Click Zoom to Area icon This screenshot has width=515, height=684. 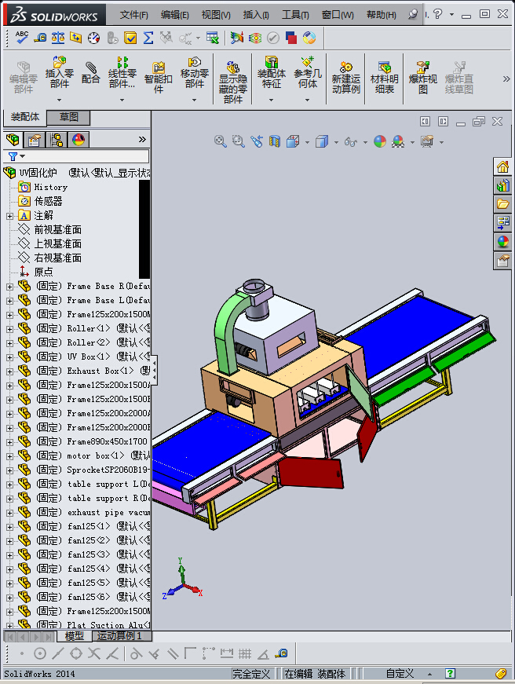click(x=238, y=141)
